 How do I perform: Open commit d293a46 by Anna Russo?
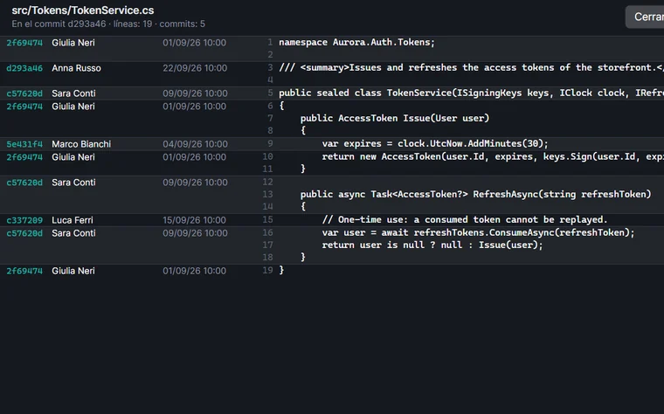pyautogui.click(x=24, y=68)
